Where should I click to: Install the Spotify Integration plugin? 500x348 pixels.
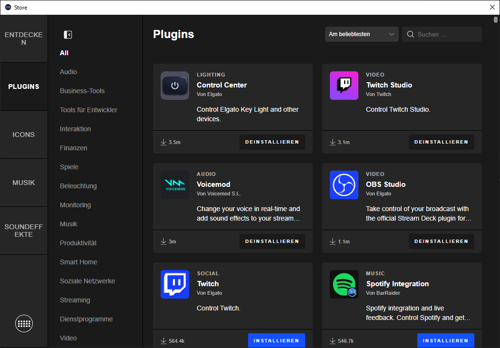445,340
